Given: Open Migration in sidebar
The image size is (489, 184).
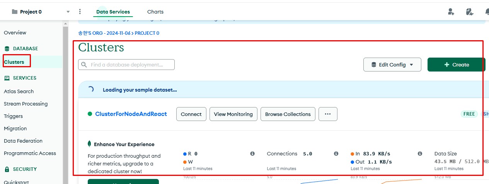Looking at the screenshot, I should point(15,128).
